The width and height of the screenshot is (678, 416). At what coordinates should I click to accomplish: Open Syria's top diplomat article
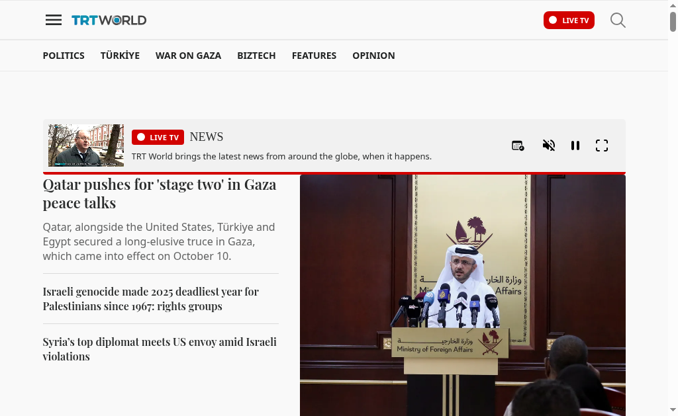coord(160,349)
